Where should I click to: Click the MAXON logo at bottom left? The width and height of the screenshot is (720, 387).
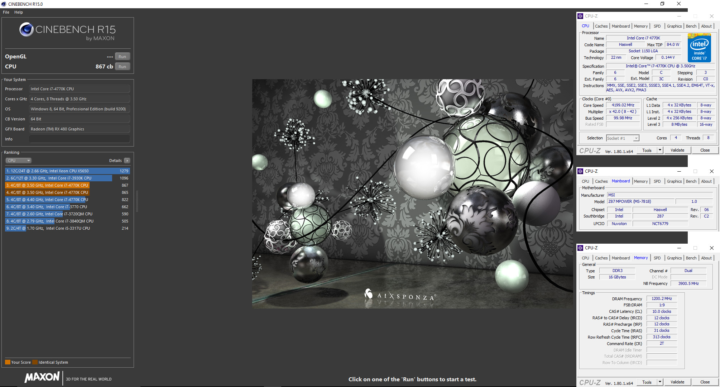click(x=42, y=377)
